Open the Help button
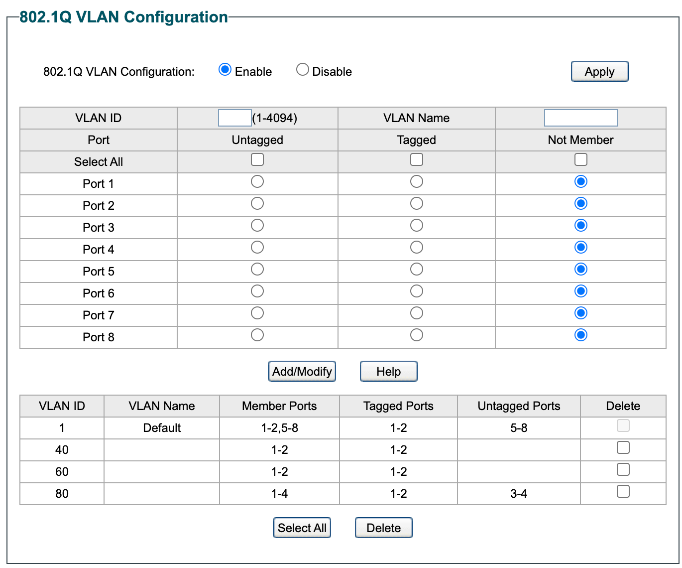This screenshot has width=682, height=568. tap(388, 372)
